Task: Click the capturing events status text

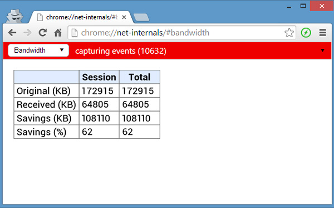Action: click(x=121, y=51)
